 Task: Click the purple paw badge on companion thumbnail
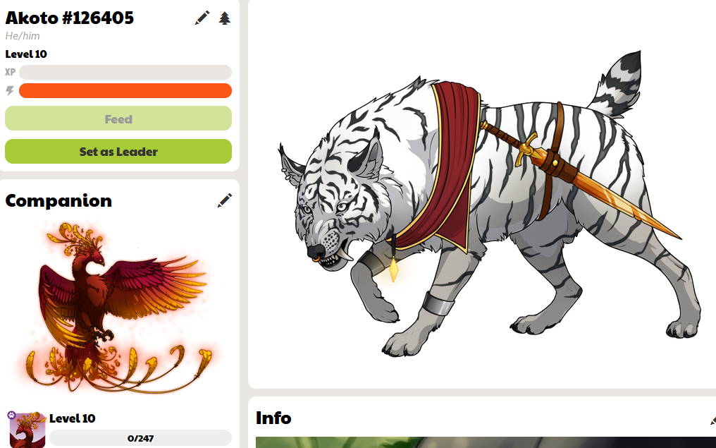coord(11,415)
